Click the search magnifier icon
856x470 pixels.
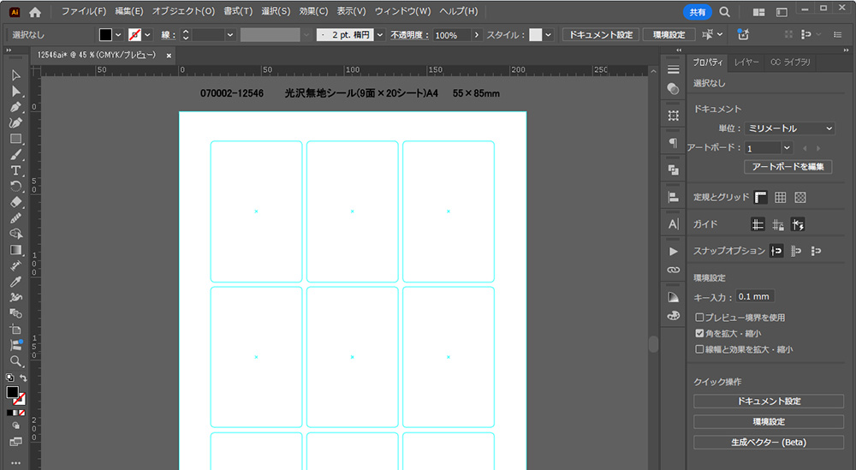[x=724, y=12]
